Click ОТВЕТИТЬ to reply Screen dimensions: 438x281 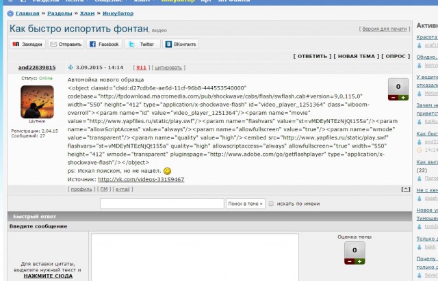312,56
